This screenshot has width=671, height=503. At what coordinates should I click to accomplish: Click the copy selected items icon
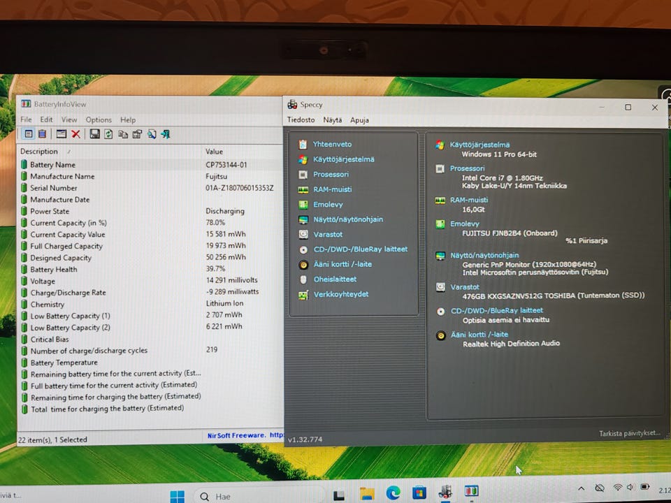(x=123, y=134)
